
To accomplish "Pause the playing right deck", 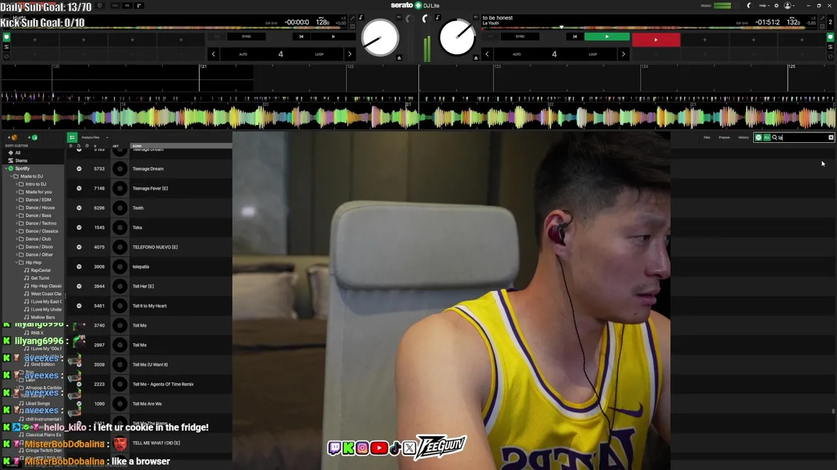I will (x=606, y=37).
